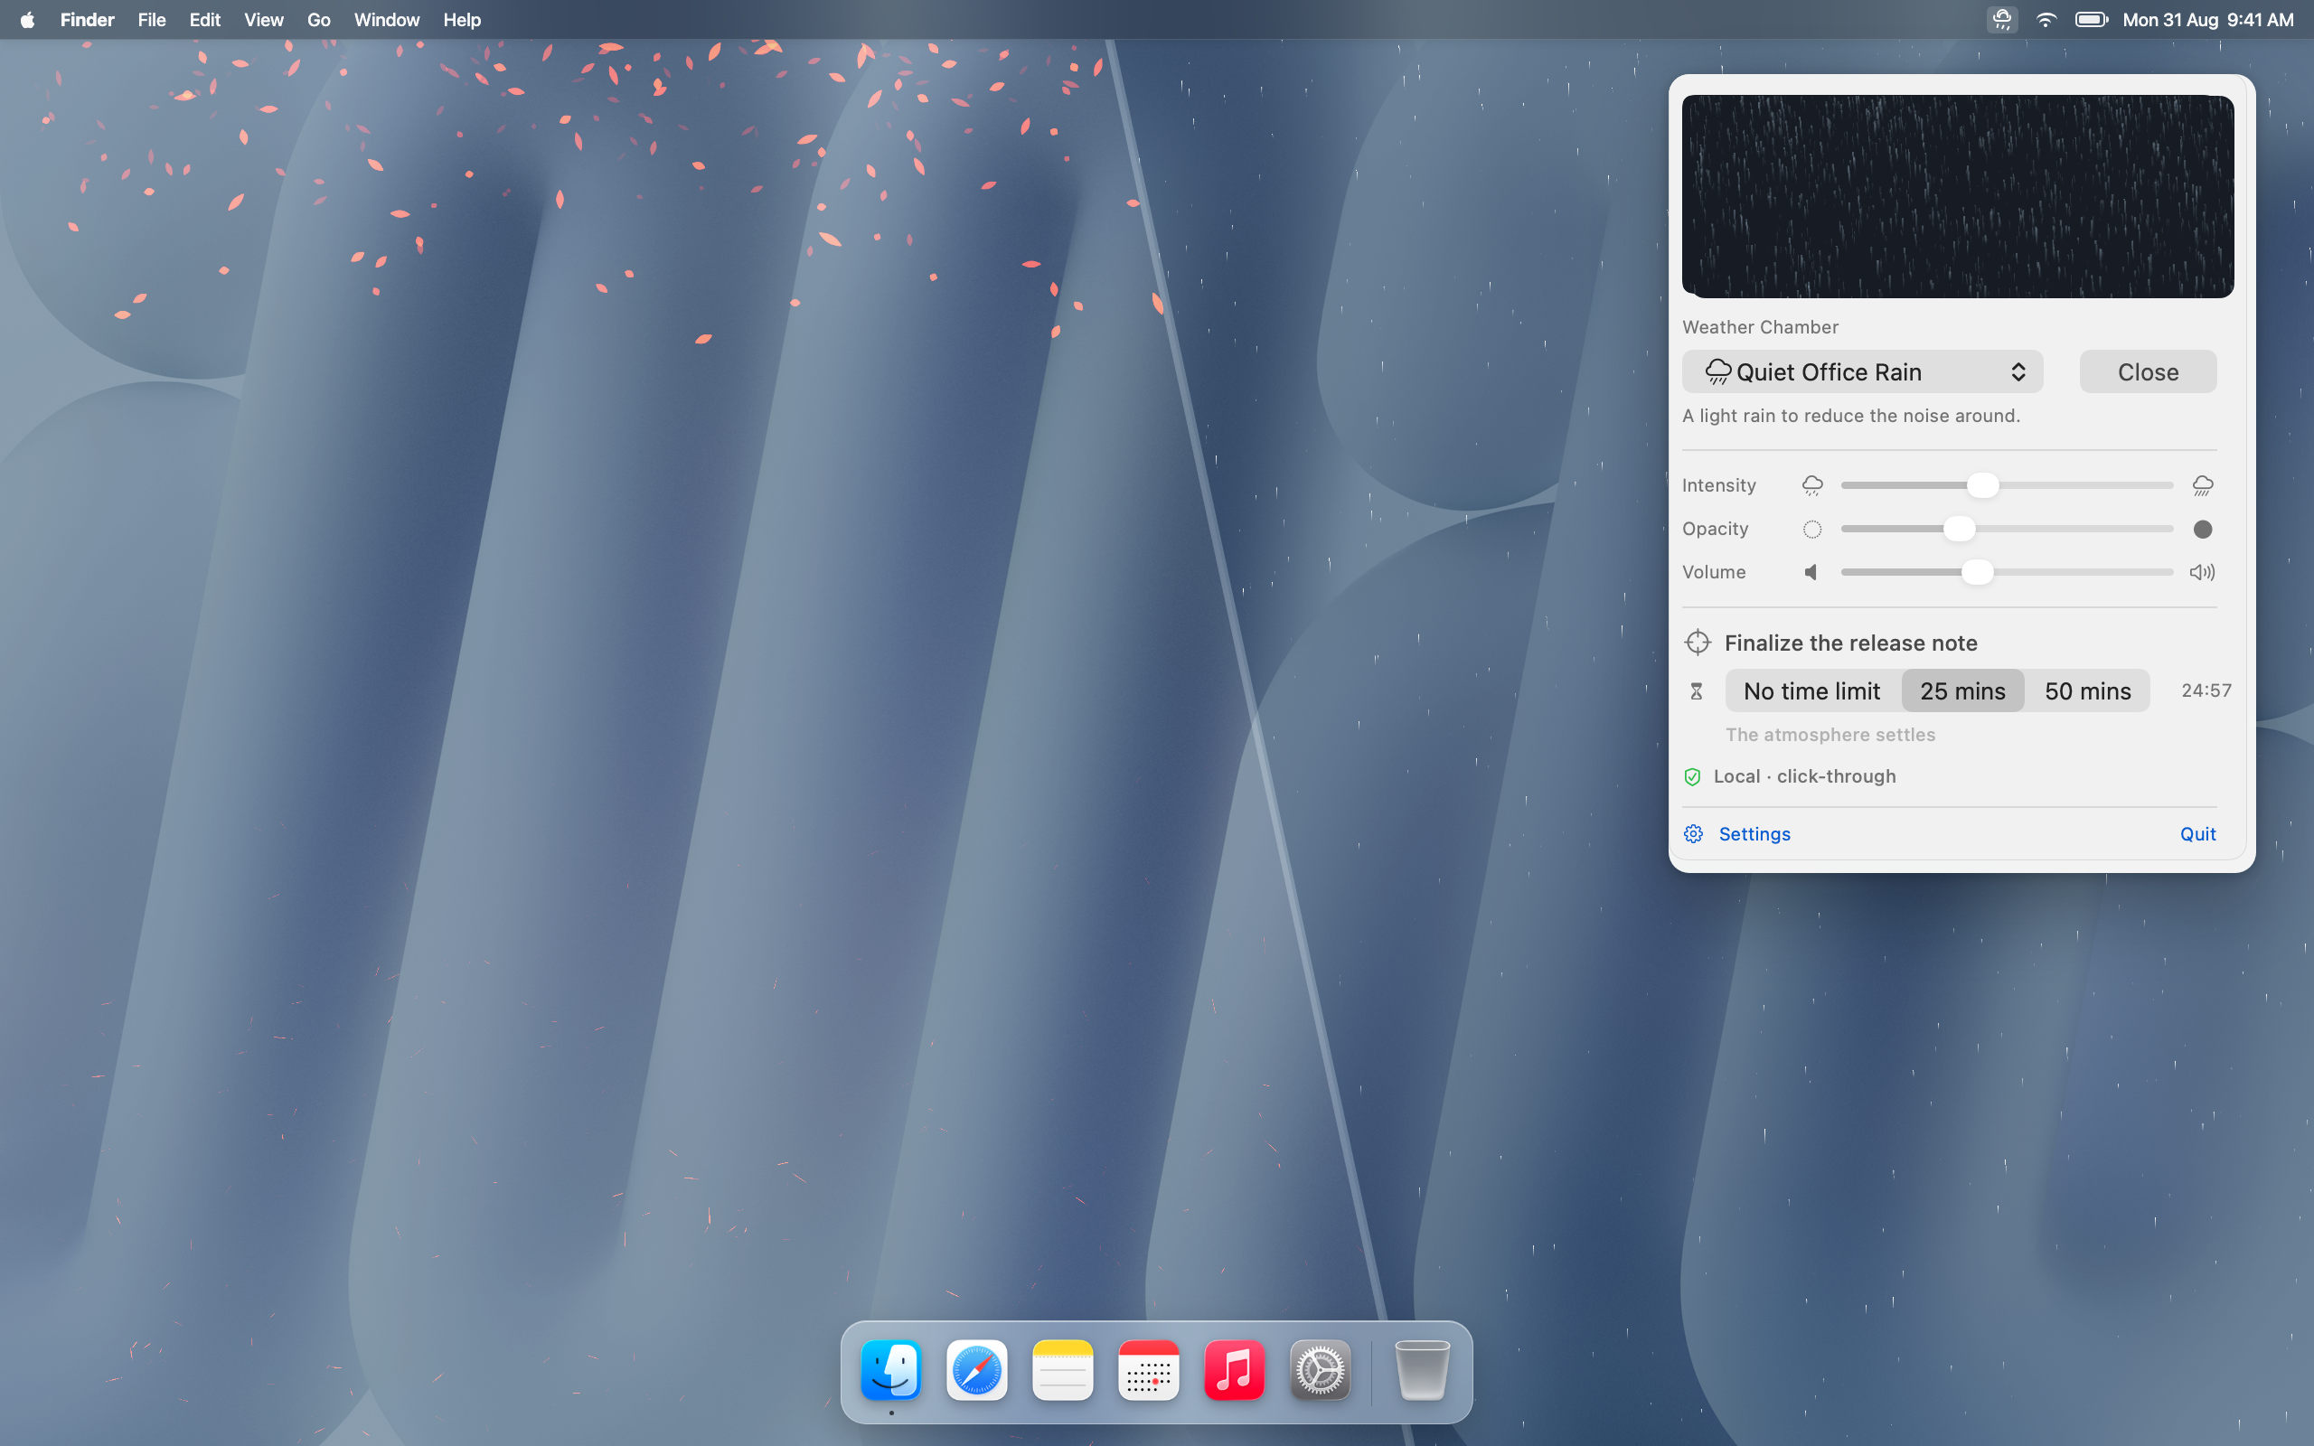The height and width of the screenshot is (1446, 2314).
Task: Open Calendar from the Dock
Action: coord(1148,1370)
